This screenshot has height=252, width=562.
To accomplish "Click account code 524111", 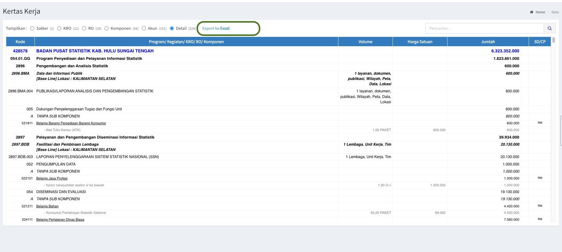I will (27, 220).
